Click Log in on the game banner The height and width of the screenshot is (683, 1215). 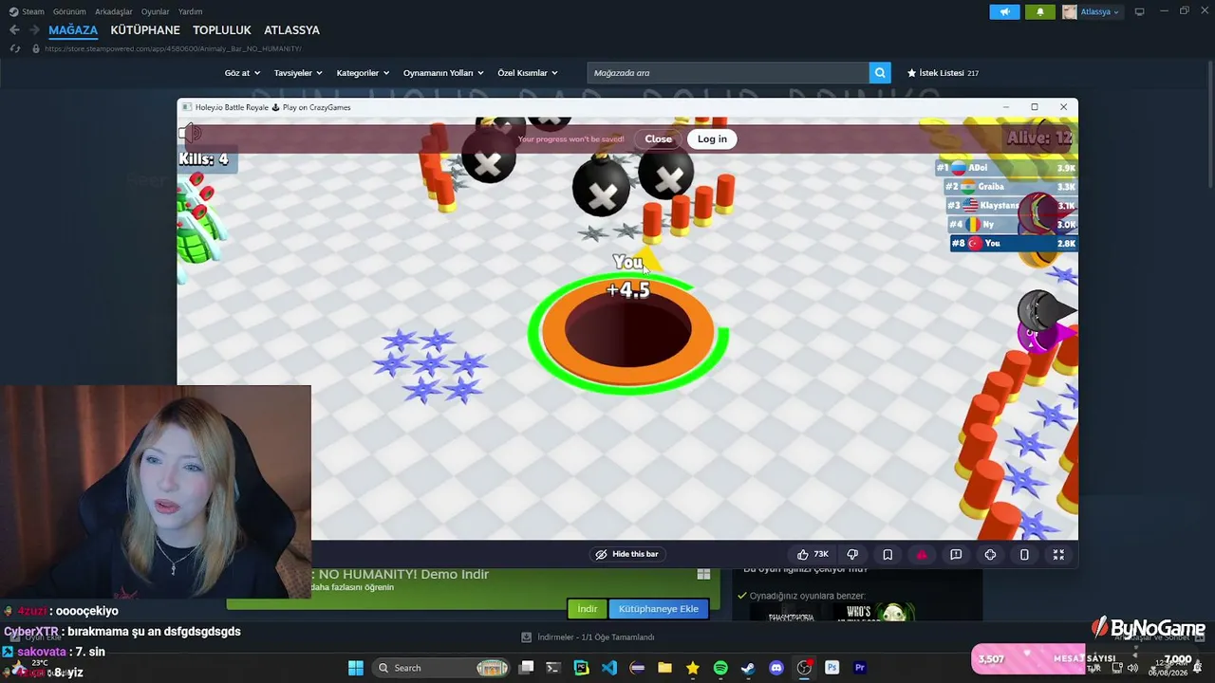[712, 138]
